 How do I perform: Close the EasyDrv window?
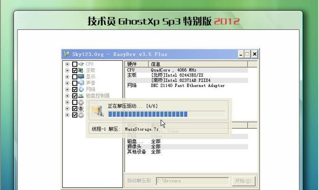click(x=254, y=54)
